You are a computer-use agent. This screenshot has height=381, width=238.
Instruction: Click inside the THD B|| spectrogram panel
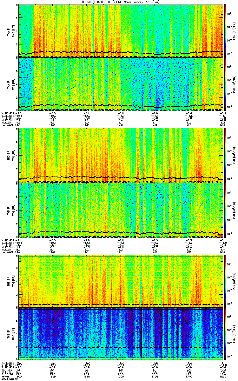click(121, 211)
